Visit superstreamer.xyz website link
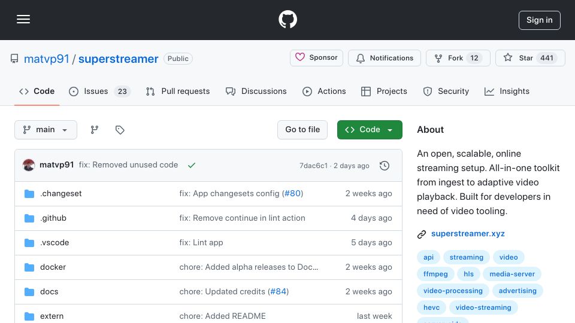The height and width of the screenshot is (323, 575). pyautogui.click(x=468, y=234)
